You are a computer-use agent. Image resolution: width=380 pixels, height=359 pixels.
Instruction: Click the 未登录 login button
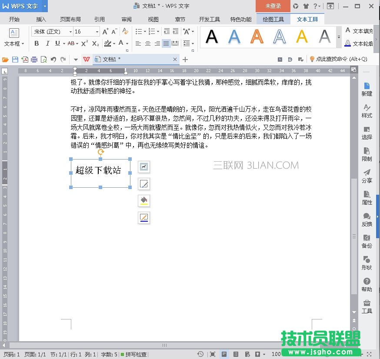(x=273, y=6)
